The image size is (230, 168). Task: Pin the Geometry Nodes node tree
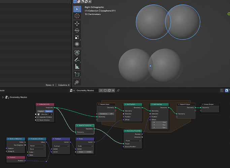pos(118,90)
